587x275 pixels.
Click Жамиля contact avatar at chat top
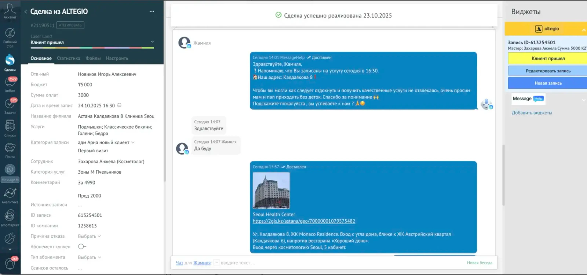[184, 43]
